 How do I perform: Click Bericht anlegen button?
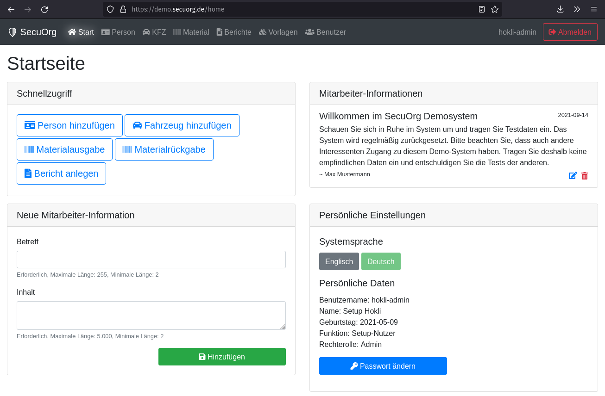tap(61, 173)
